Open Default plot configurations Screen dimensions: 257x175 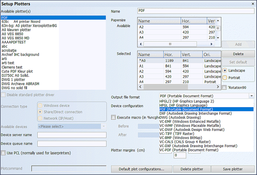(x=141, y=169)
